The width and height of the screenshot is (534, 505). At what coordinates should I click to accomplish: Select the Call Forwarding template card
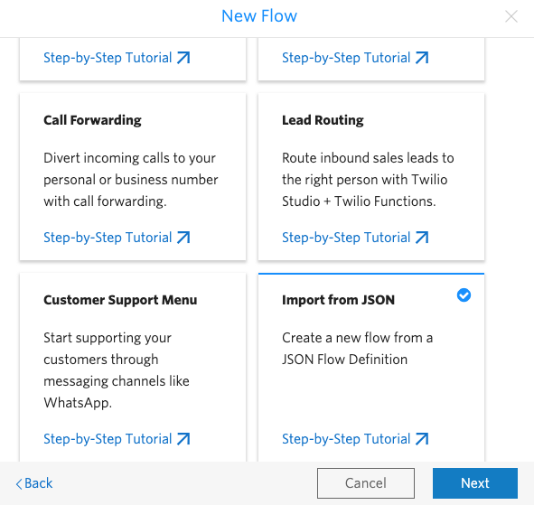133,177
